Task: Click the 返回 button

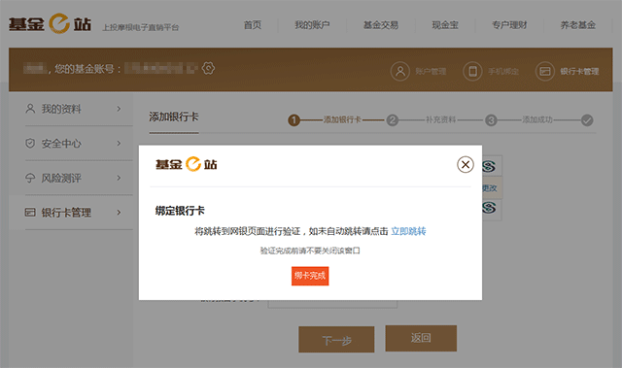Action: pos(421,338)
